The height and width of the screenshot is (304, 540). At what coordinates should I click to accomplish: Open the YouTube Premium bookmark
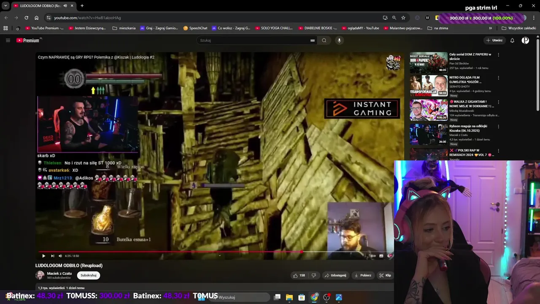[x=45, y=28]
